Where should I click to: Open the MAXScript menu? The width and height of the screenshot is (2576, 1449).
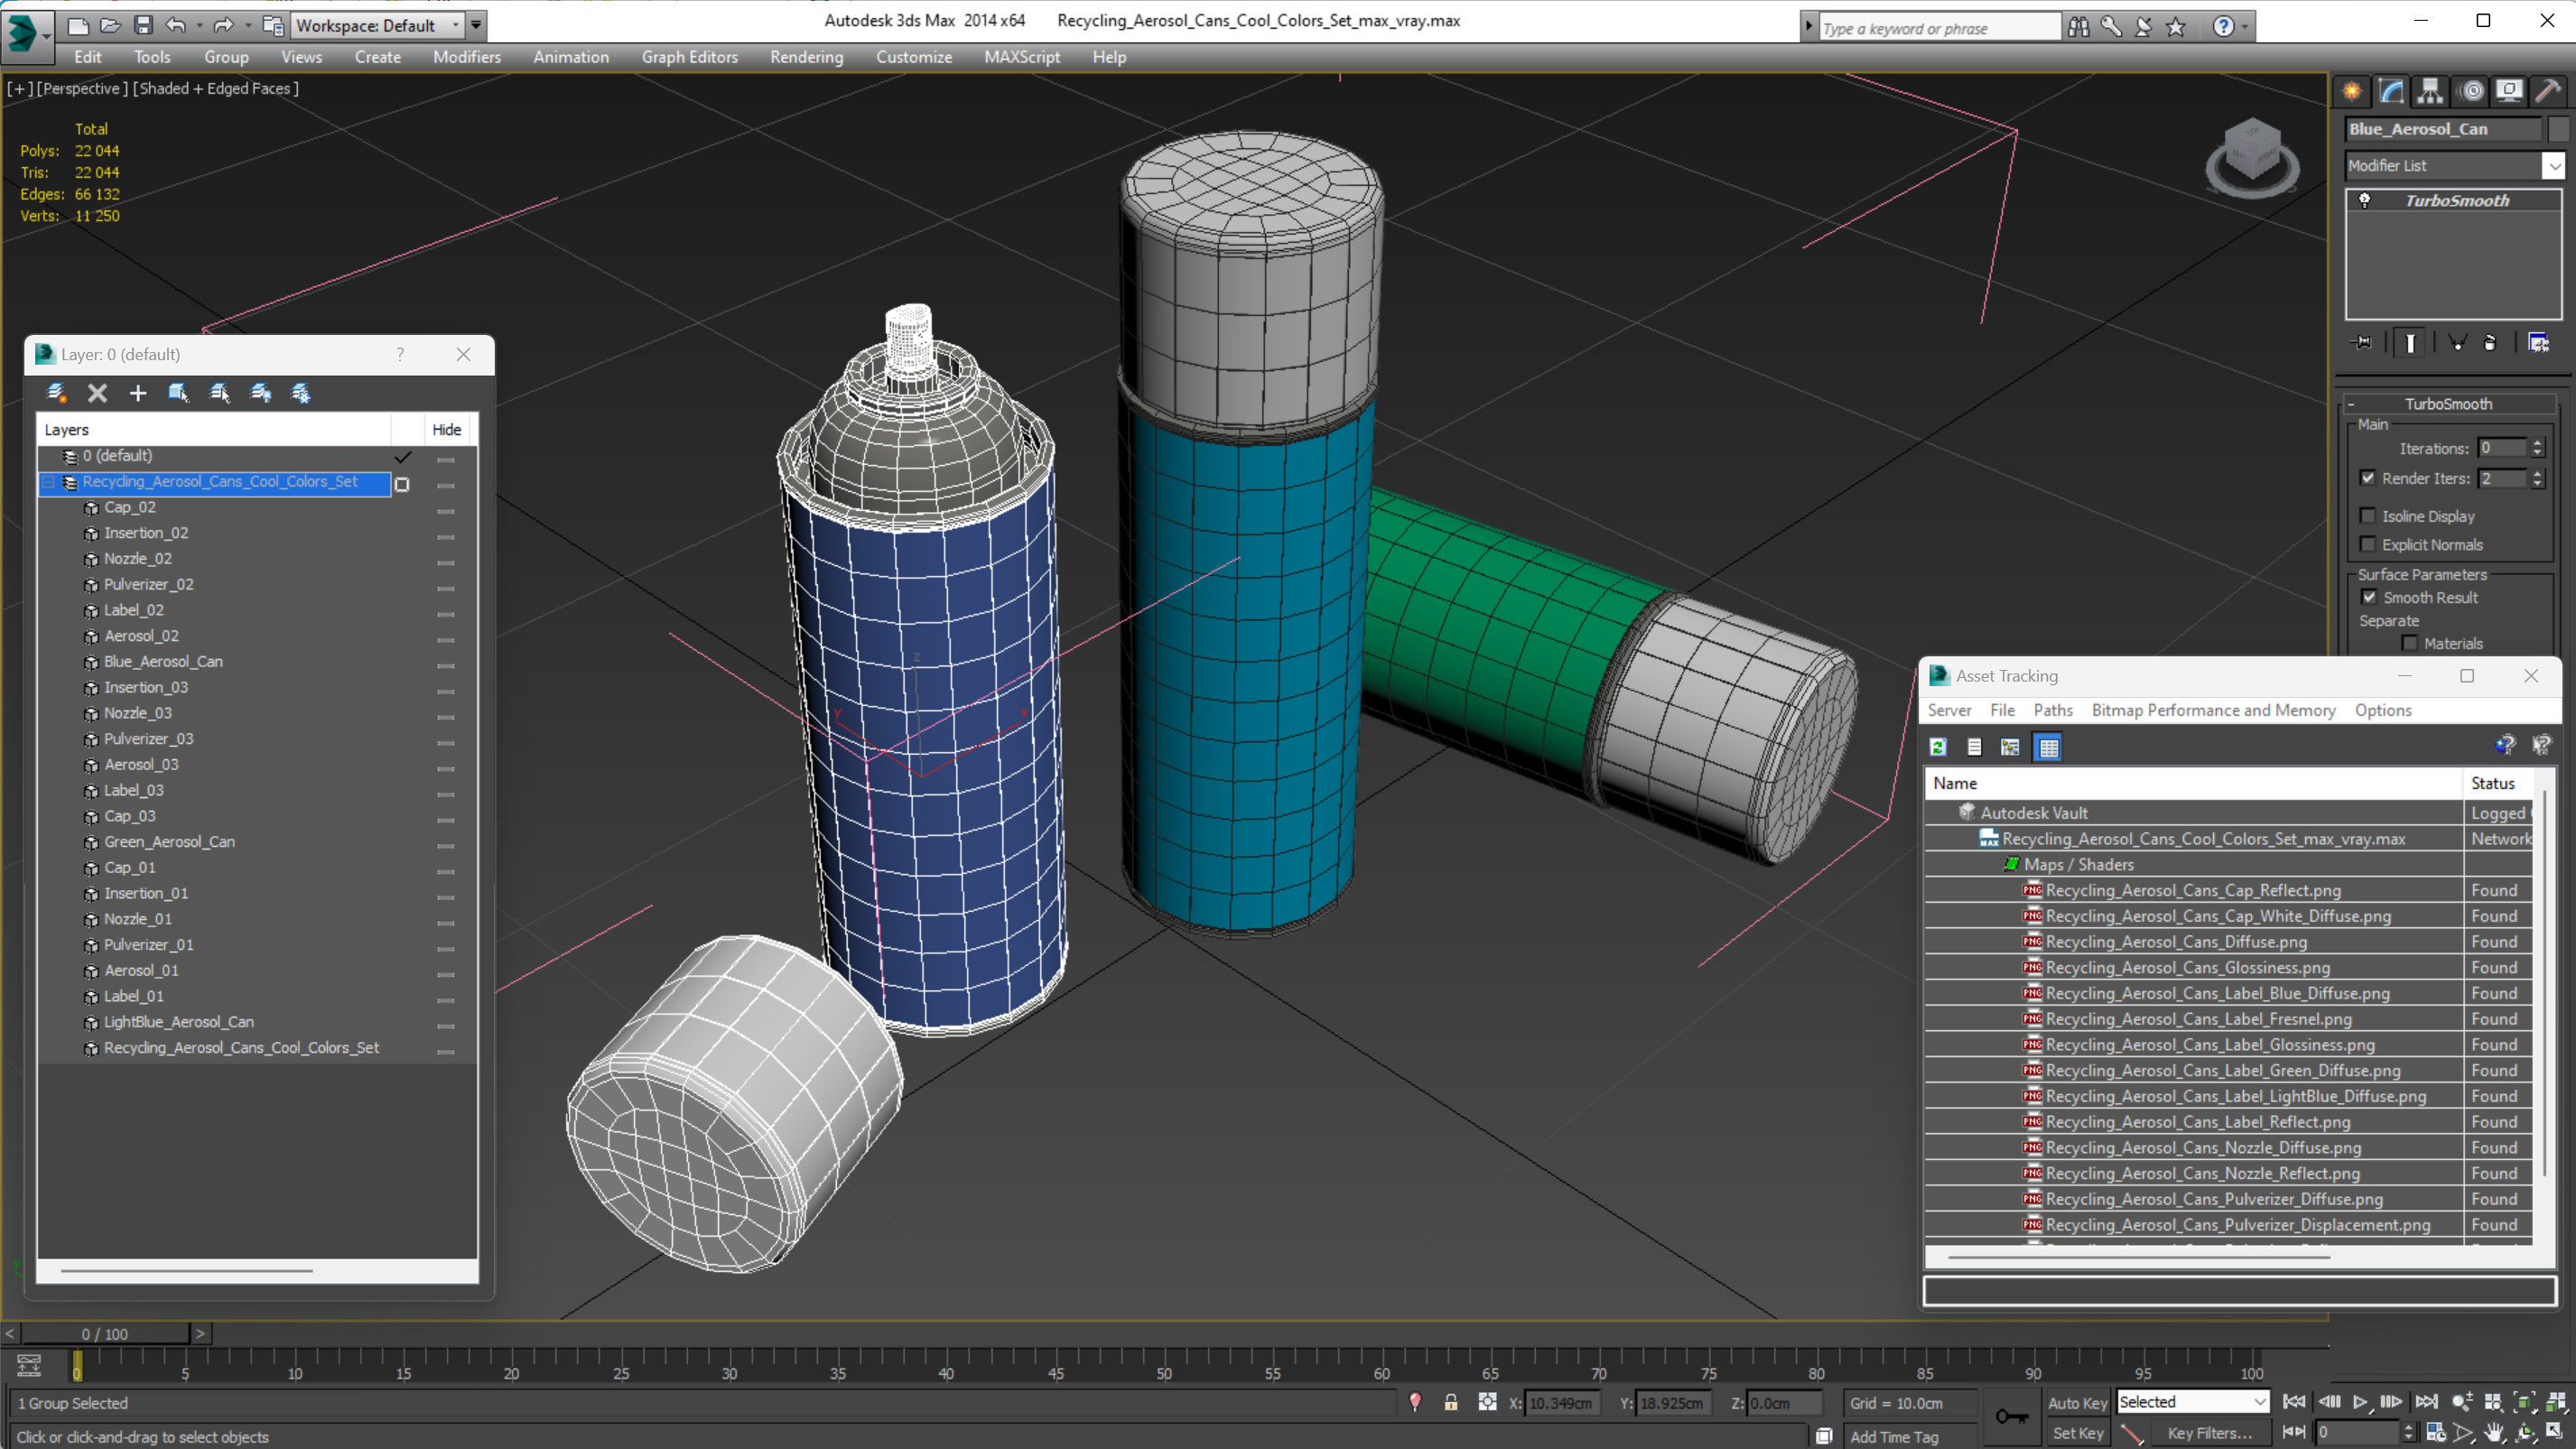coord(1021,57)
